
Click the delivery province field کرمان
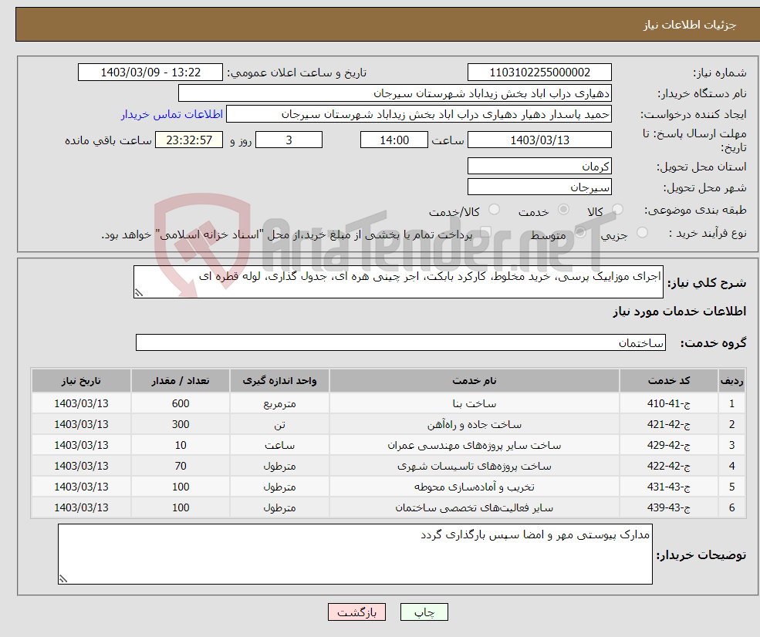point(539,166)
